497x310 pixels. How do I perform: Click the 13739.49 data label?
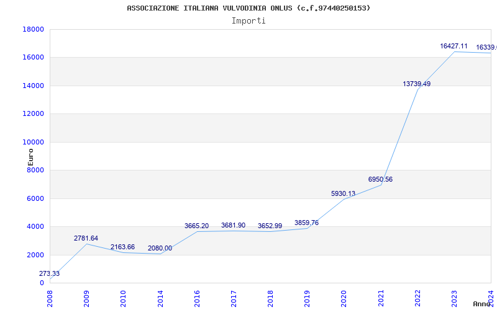[x=417, y=84]
